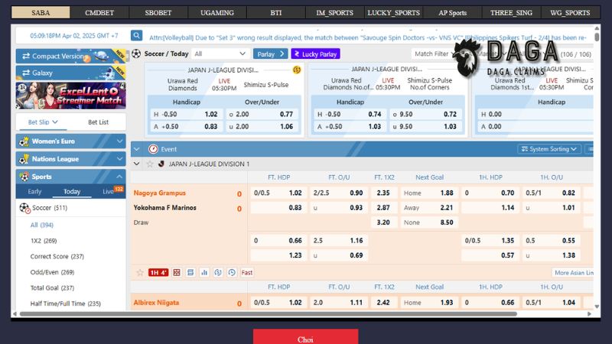Click the blue search magnifier icon
612x344 pixels.
coord(136,36)
